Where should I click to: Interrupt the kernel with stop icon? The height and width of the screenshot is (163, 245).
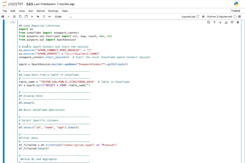[x=38, y=17]
